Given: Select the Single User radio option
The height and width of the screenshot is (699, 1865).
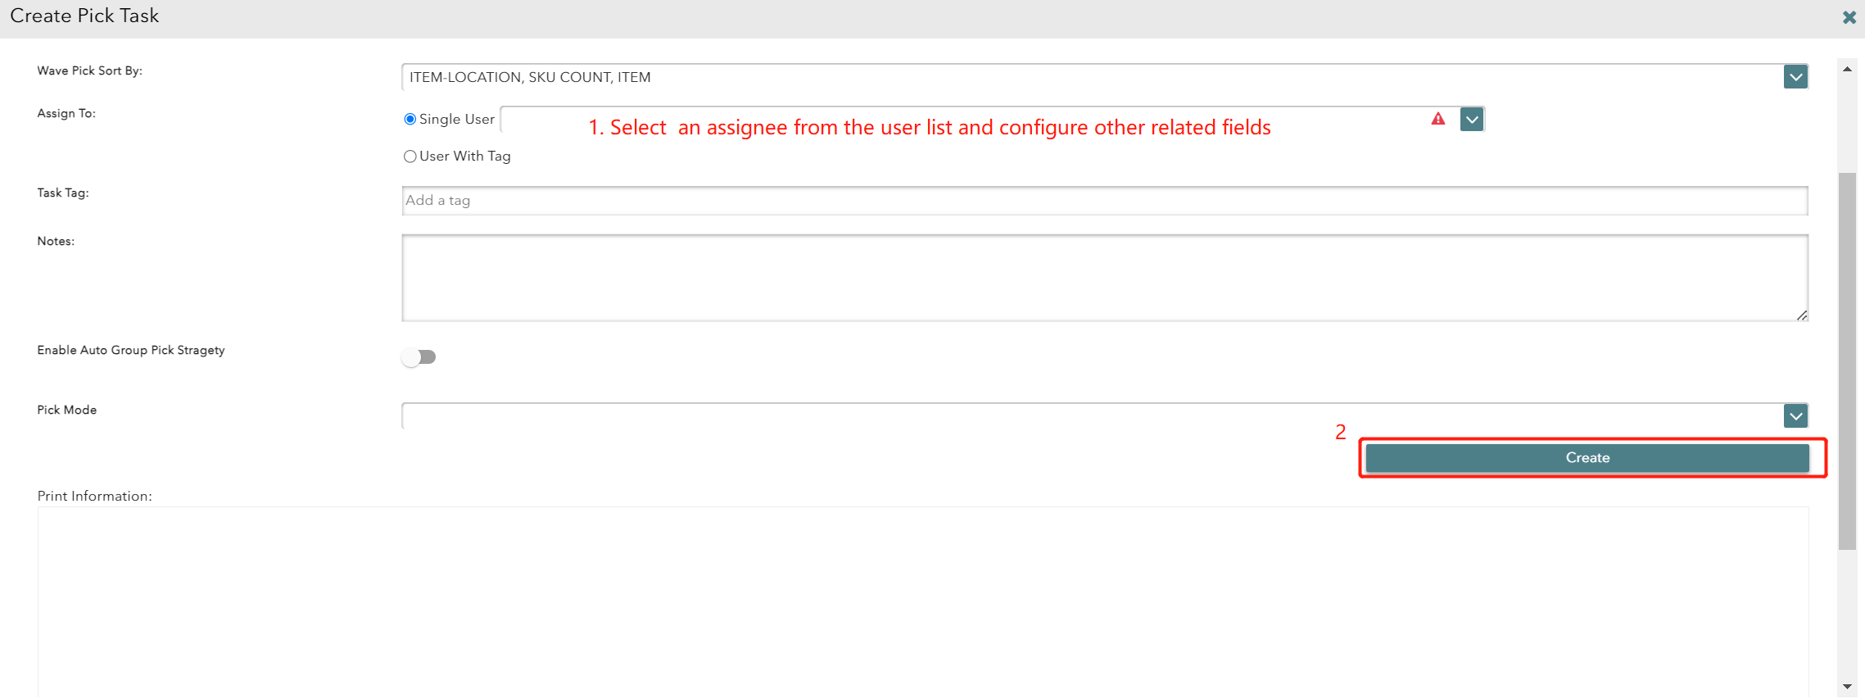Looking at the screenshot, I should click(x=410, y=120).
